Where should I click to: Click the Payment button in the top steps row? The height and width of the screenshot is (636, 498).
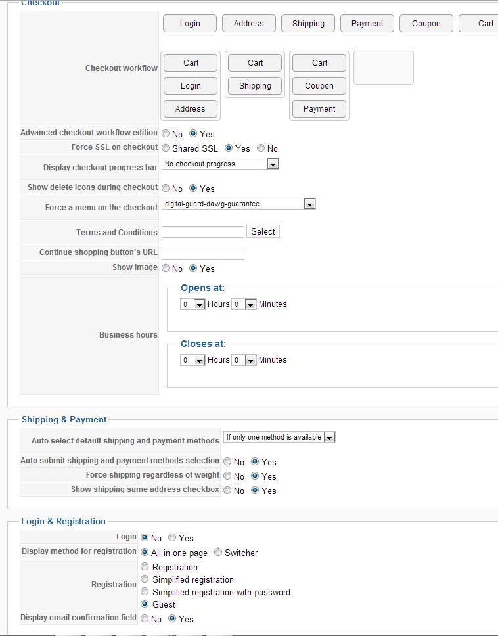pyautogui.click(x=367, y=24)
